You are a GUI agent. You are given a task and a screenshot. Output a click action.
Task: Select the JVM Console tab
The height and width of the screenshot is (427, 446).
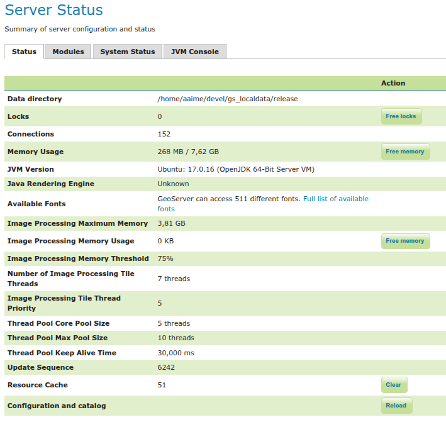click(194, 52)
